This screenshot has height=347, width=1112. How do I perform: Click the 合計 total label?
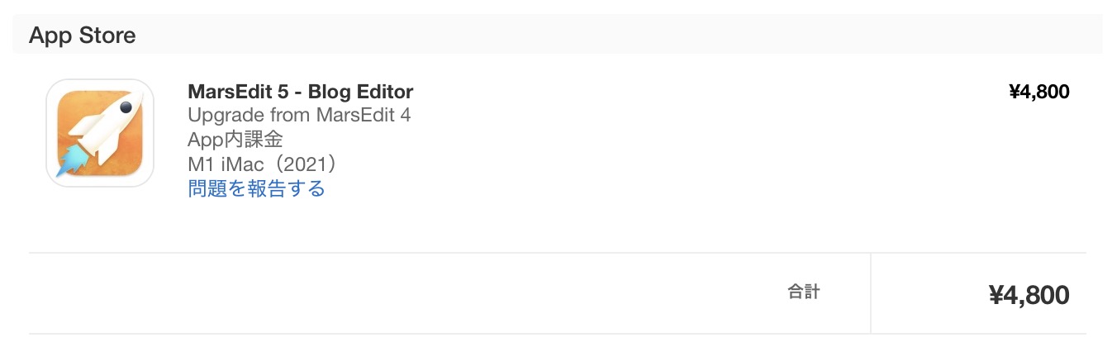(803, 292)
